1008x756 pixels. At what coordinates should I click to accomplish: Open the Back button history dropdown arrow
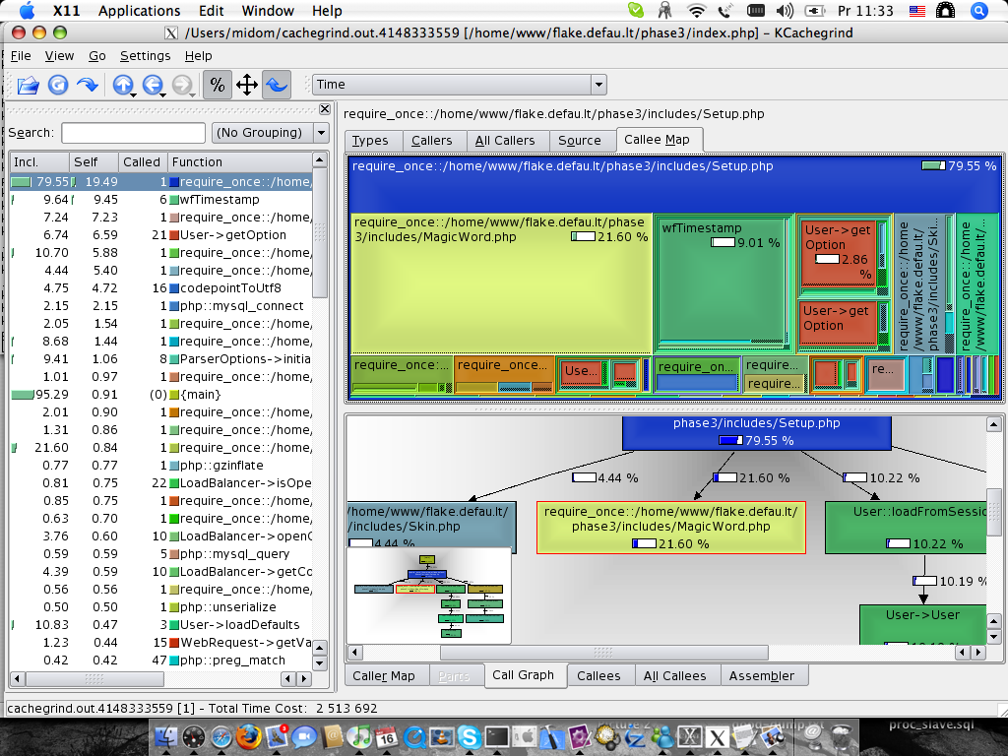point(164,93)
